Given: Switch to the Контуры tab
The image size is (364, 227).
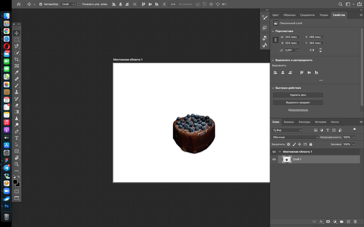Looking at the screenshot, I should [304, 122].
